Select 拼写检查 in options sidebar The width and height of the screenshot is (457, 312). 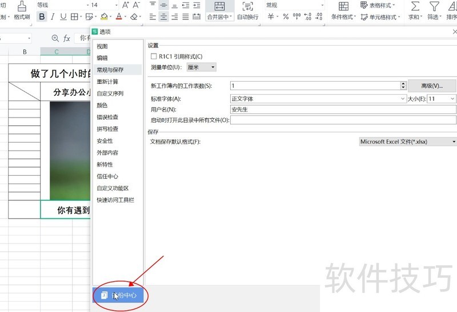point(107,129)
